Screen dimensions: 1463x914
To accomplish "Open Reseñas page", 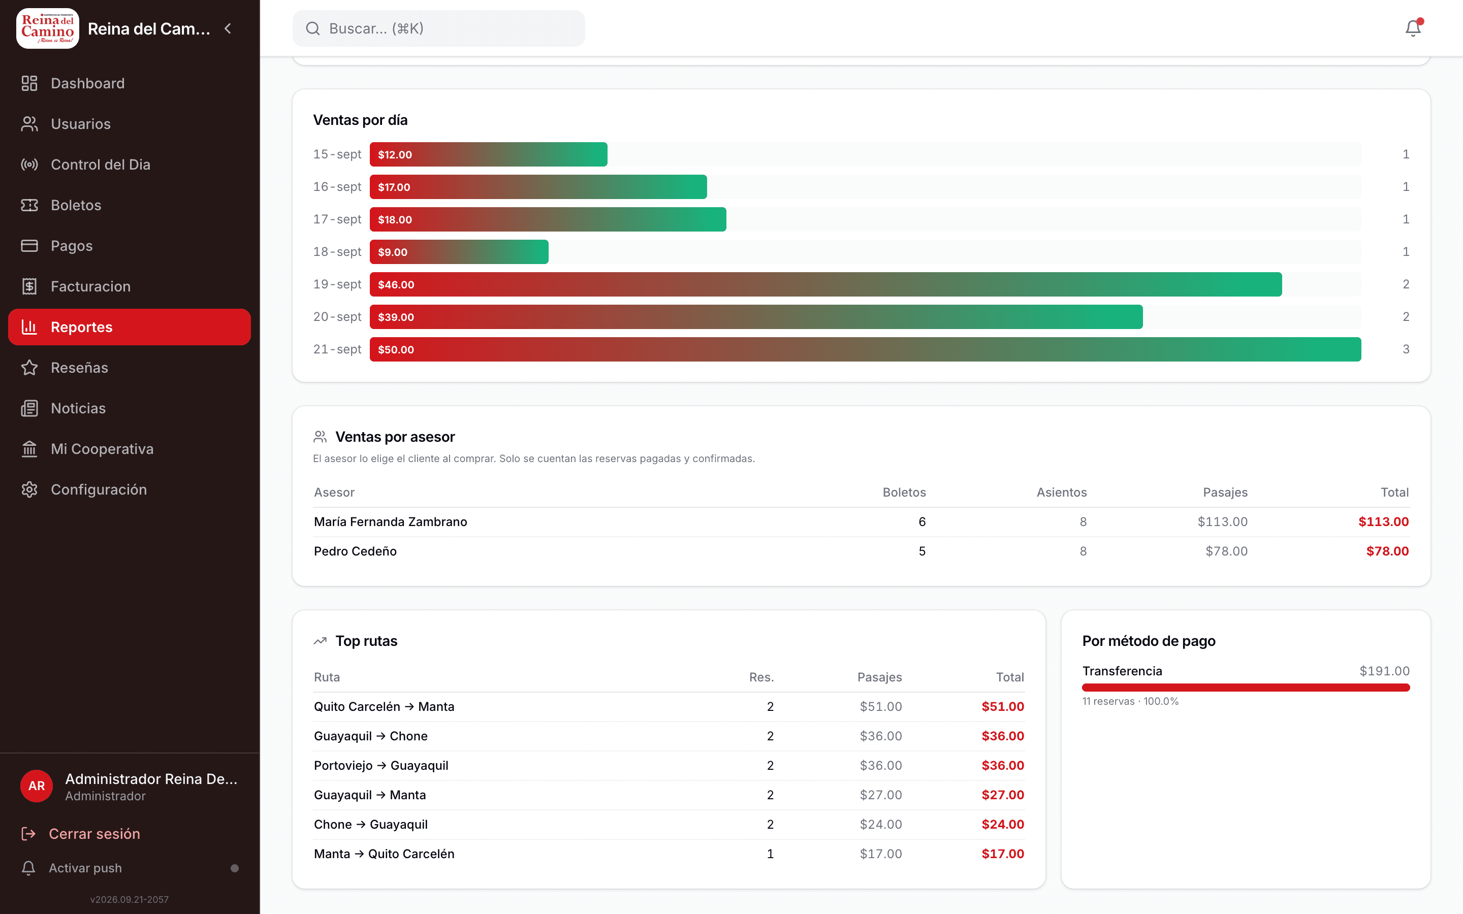I will 130,368.
